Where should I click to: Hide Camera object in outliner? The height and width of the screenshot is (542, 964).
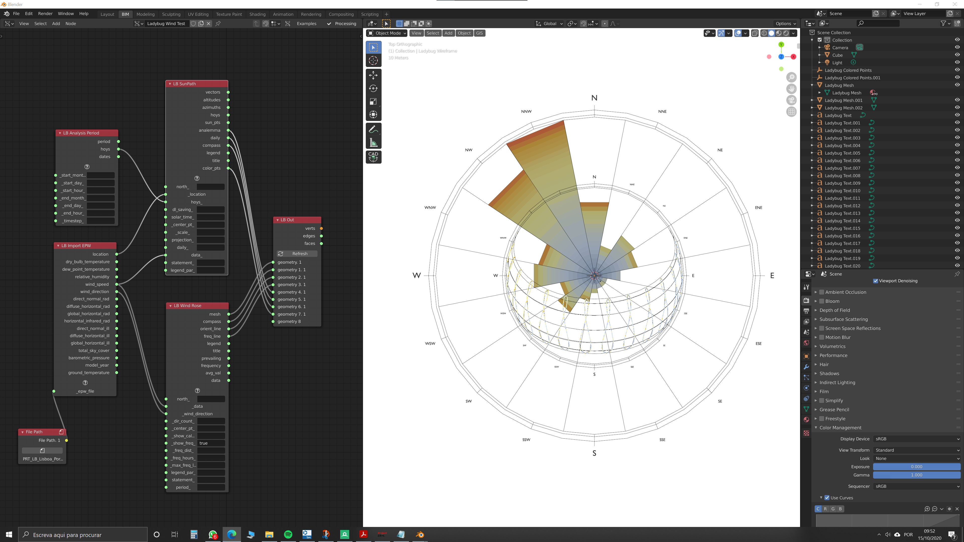pos(957,47)
